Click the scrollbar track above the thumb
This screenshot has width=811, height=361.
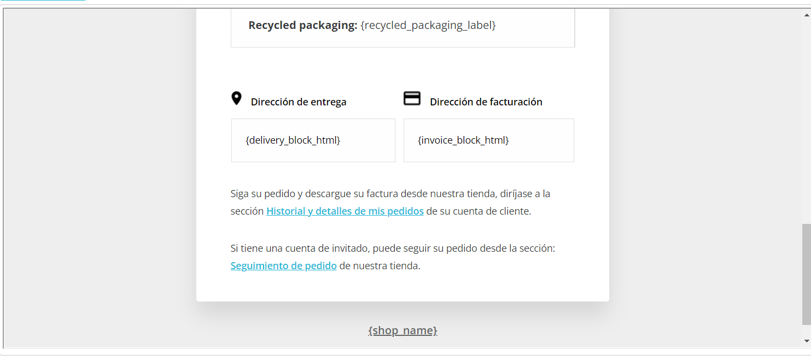coord(806,120)
